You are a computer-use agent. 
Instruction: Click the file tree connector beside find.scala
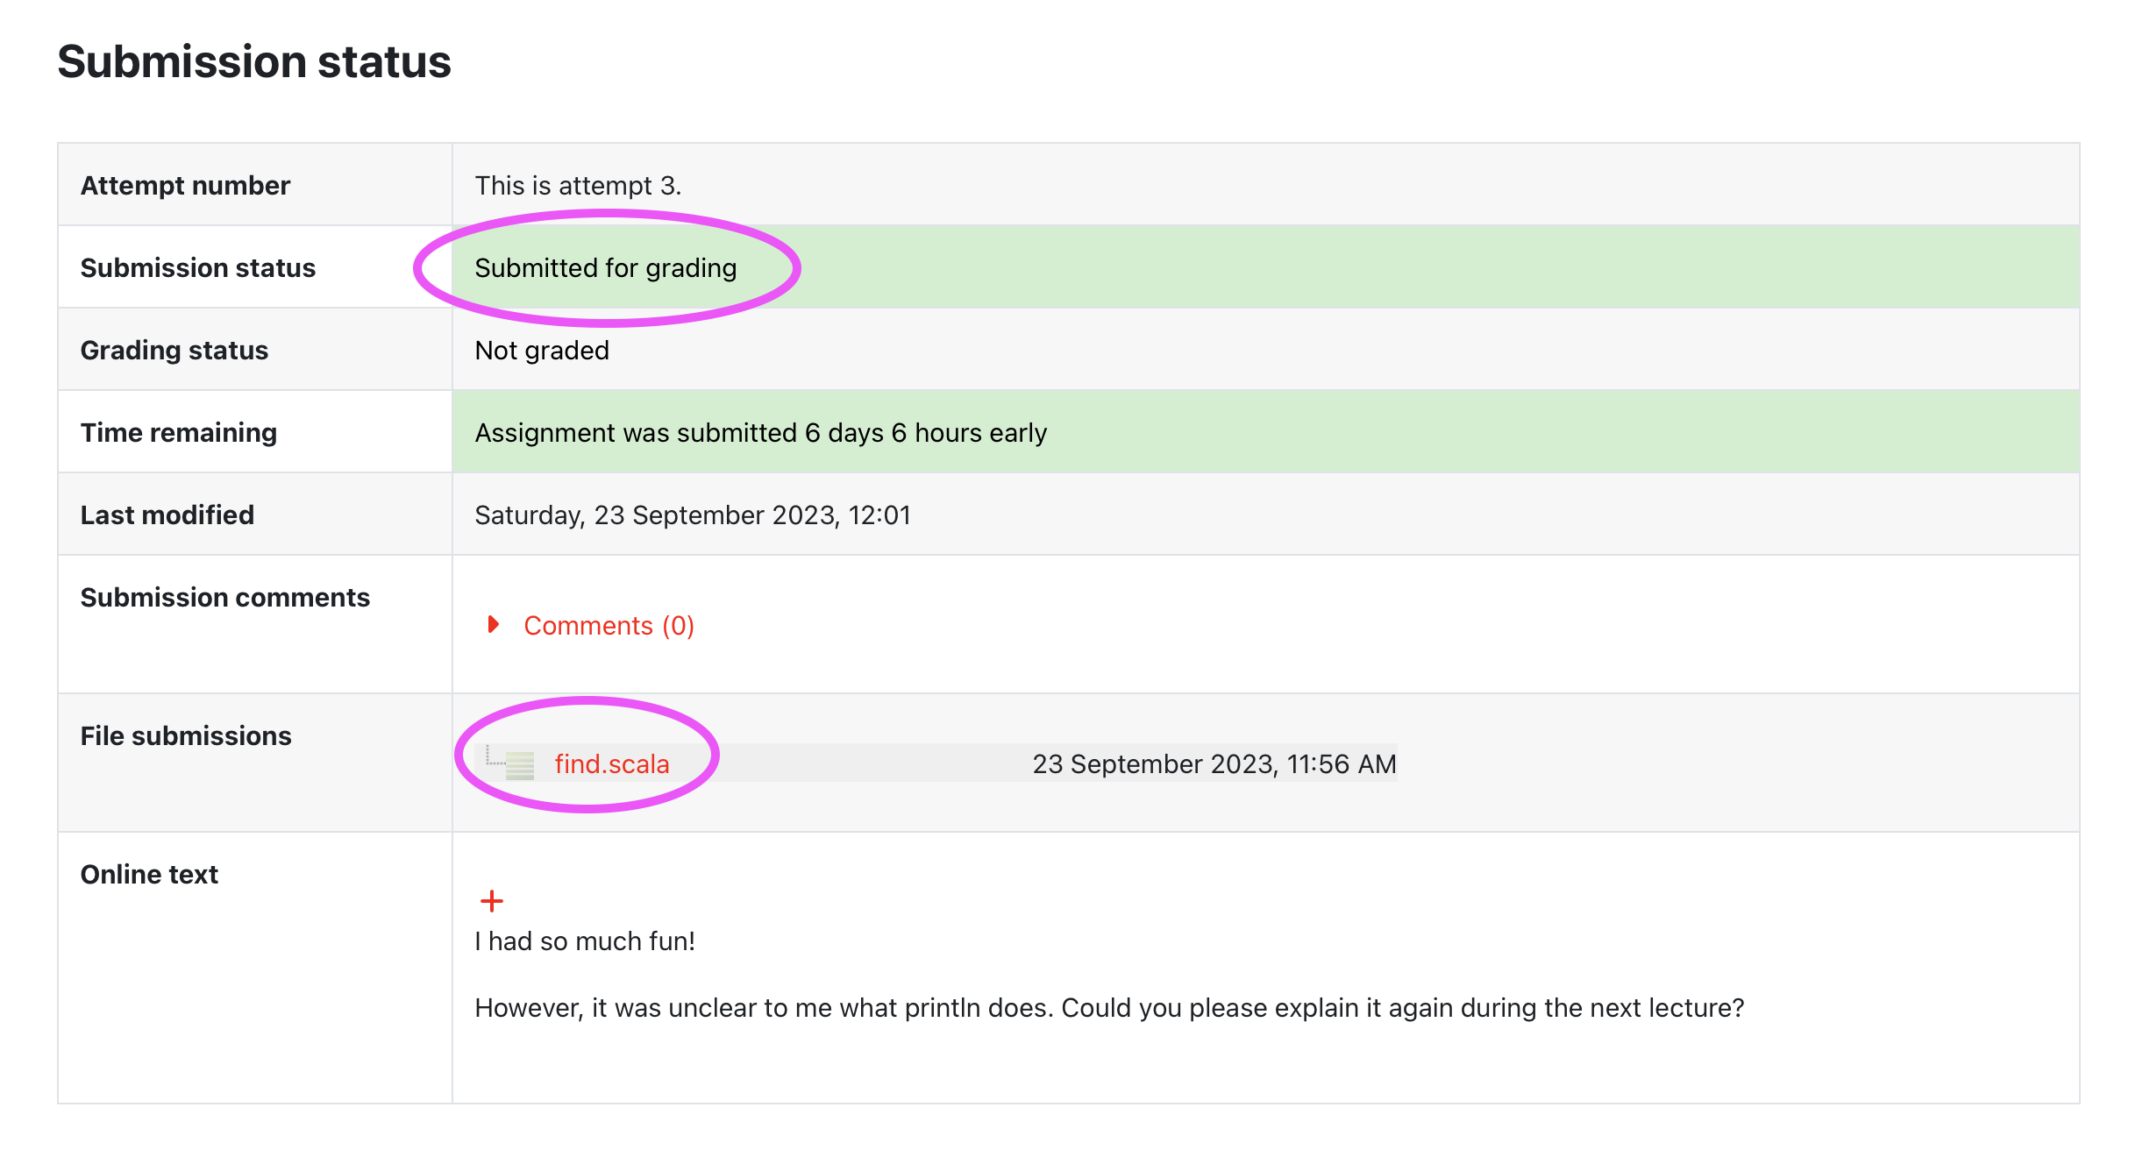(495, 756)
